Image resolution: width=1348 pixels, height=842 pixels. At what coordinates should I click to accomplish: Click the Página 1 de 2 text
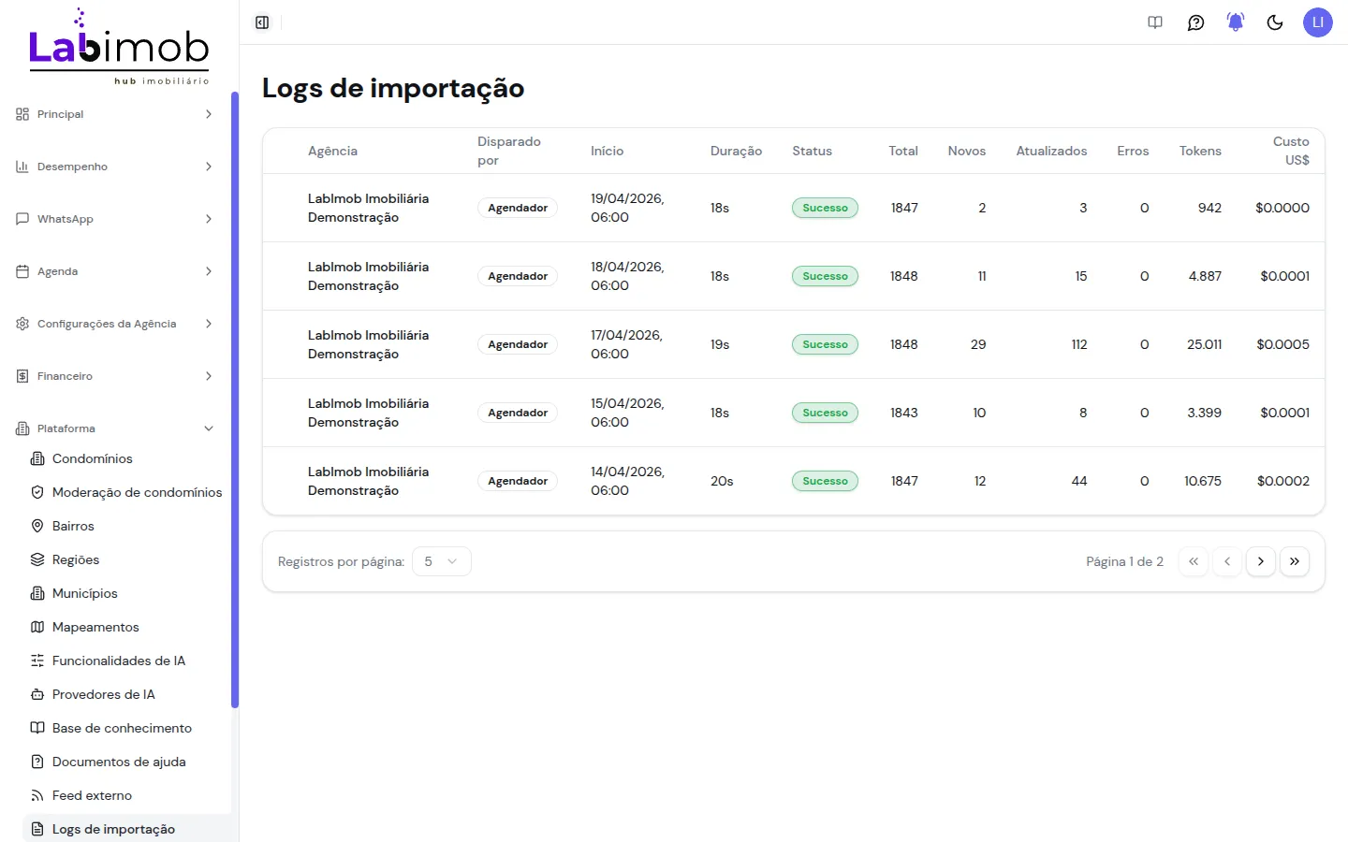(1124, 561)
